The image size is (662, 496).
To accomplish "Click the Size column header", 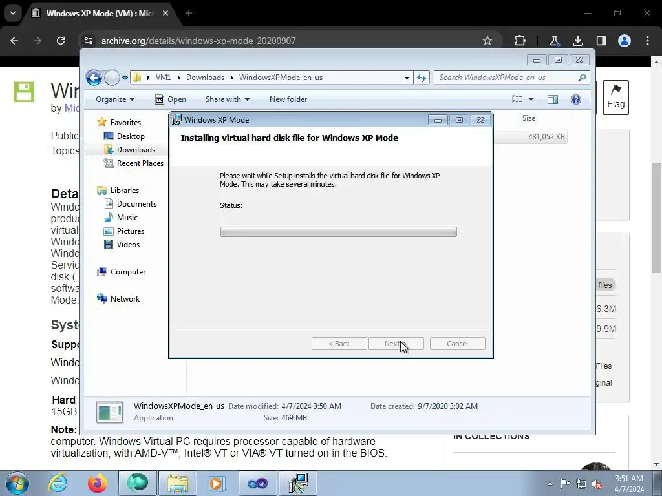I will point(529,118).
